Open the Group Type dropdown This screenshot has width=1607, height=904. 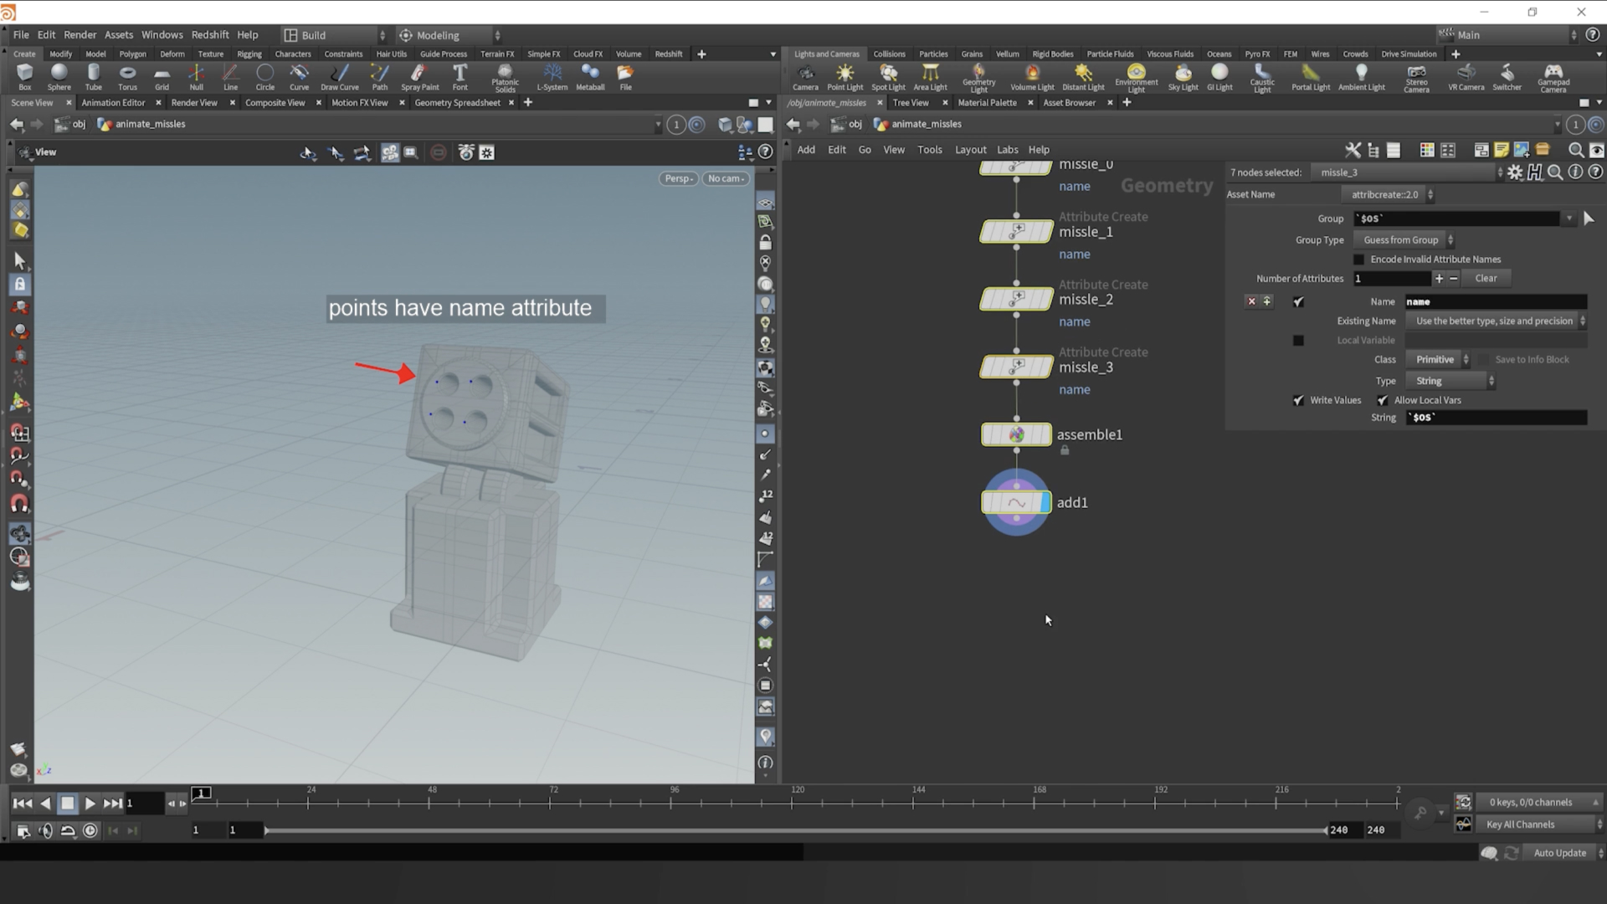tap(1403, 240)
